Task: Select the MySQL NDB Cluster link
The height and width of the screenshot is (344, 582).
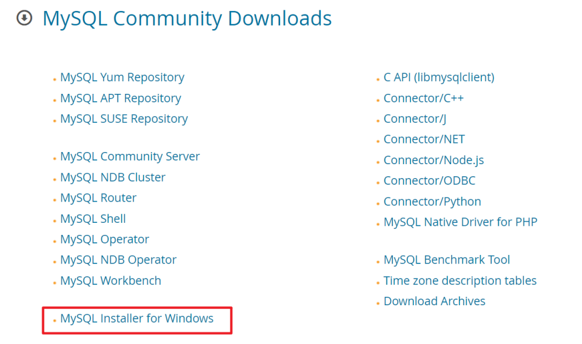Action: point(113,177)
